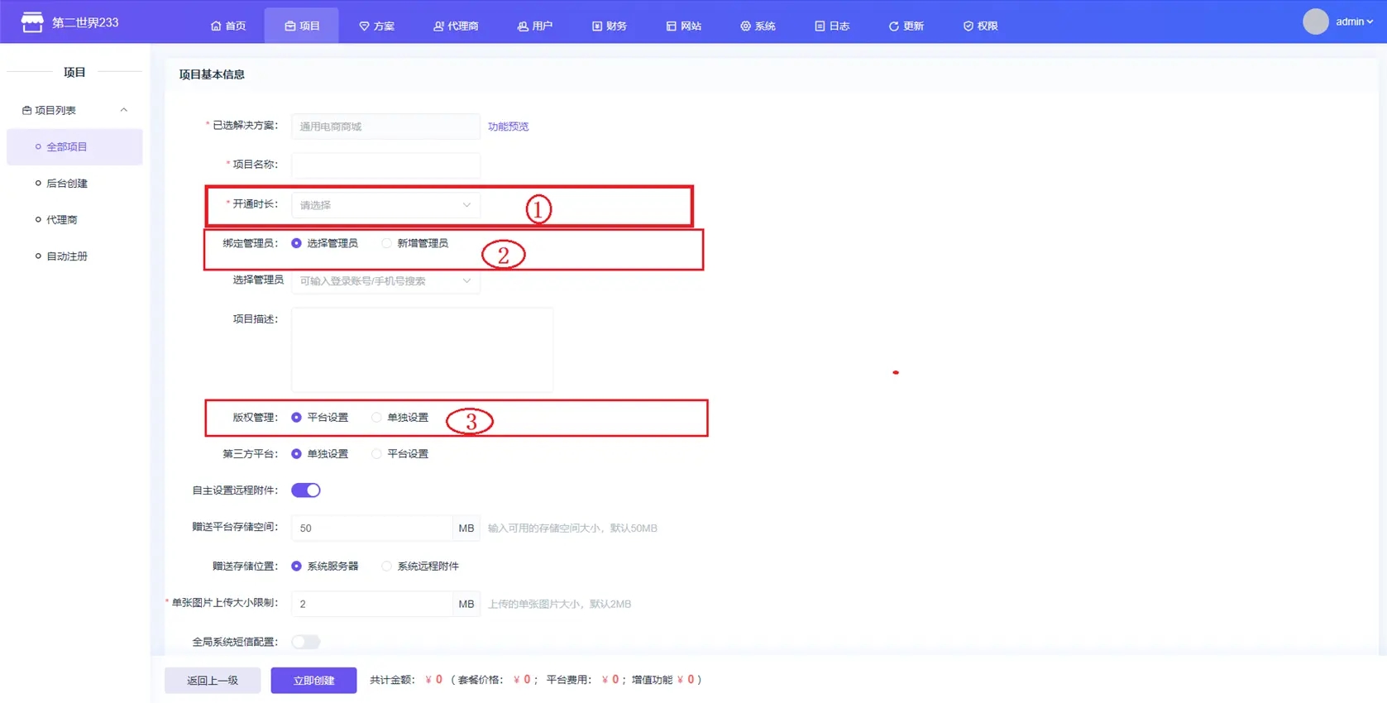Viewport: 1387px width, 703px height.
Task: Toggle off the 自主设置远程附件 switch
Action: coord(306,490)
